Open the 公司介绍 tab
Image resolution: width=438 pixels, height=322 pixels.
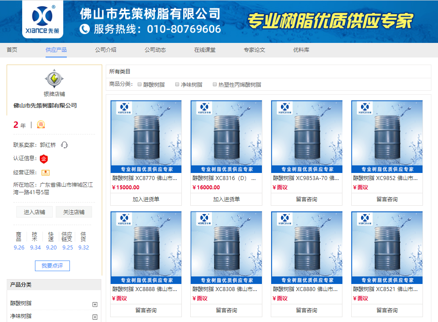(x=106, y=50)
